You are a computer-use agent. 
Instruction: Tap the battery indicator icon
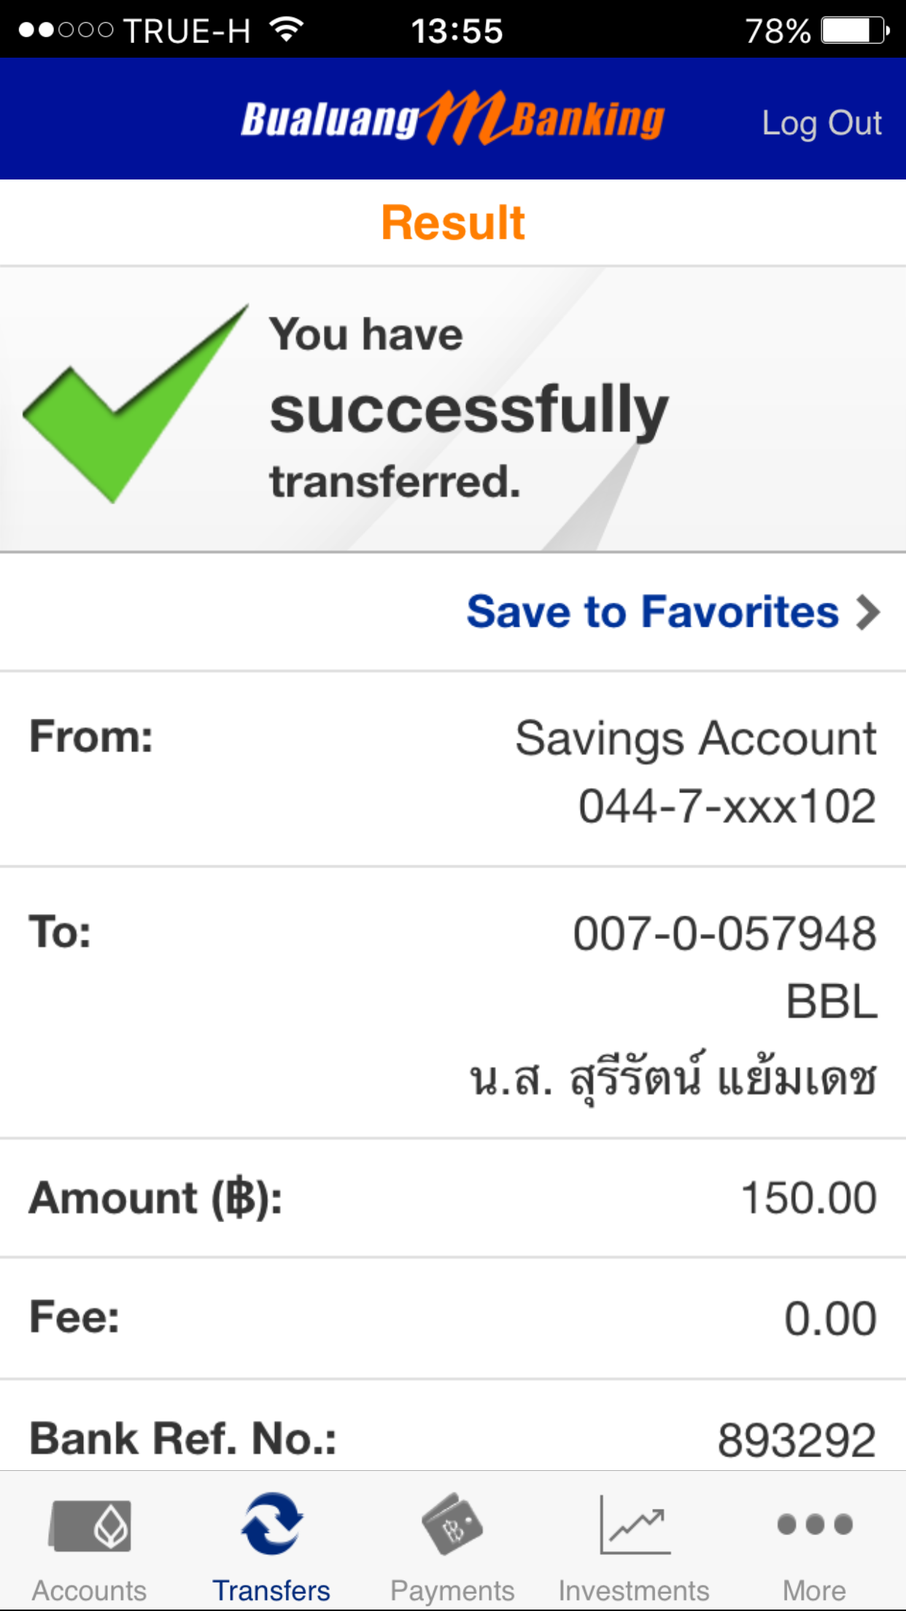click(855, 31)
